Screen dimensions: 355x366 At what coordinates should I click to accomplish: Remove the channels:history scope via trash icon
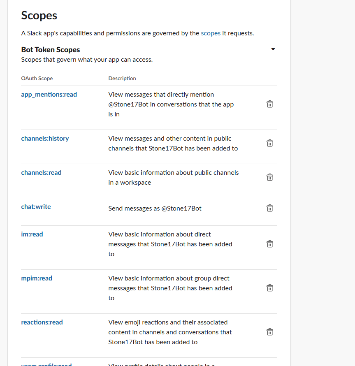270,143
